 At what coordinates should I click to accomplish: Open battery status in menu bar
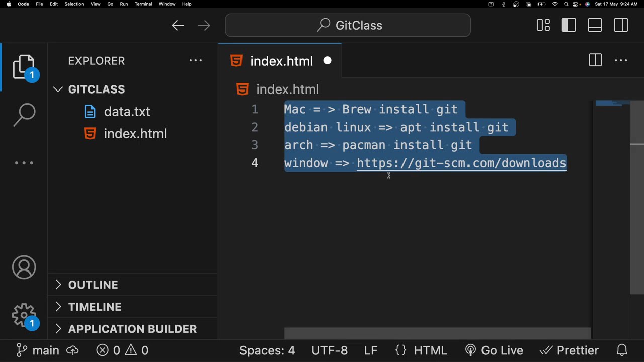(x=542, y=4)
